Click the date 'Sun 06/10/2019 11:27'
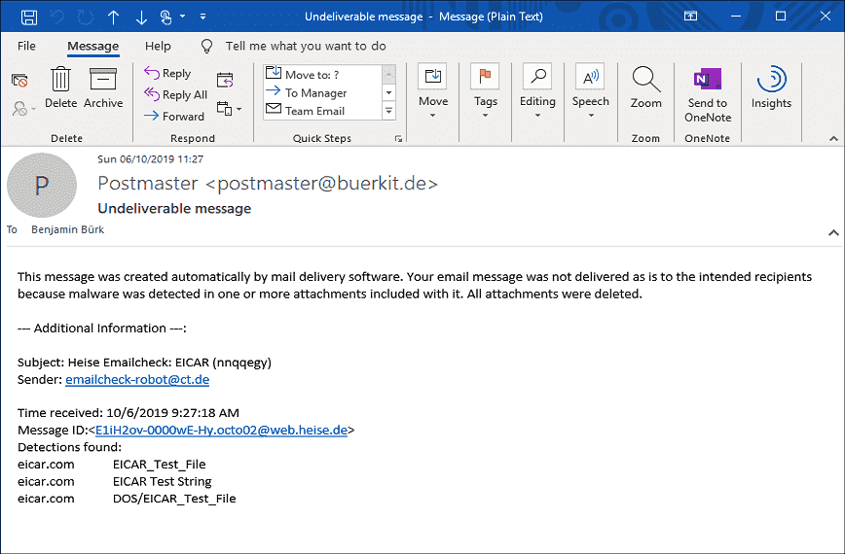 (150, 159)
